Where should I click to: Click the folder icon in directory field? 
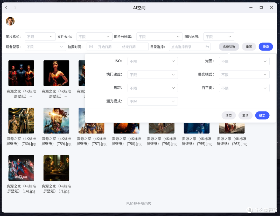(x=207, y=47)
